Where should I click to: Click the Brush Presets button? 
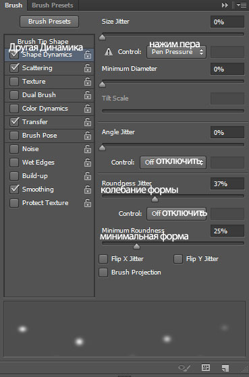[49, 22]
